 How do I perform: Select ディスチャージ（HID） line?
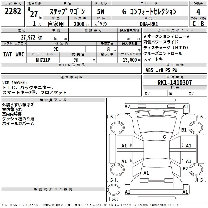tap(166, 48)
